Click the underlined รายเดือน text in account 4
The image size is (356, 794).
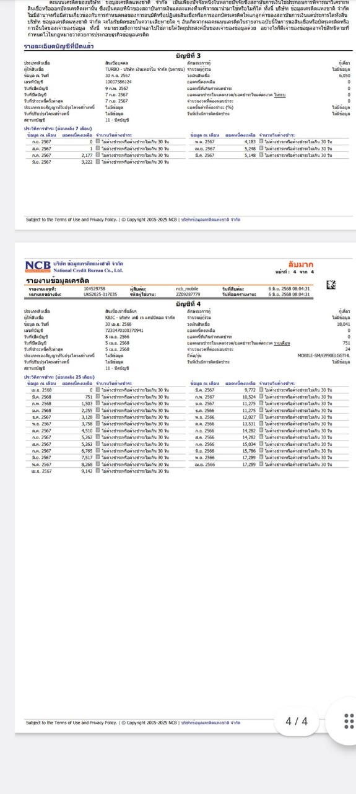[282, 342]
